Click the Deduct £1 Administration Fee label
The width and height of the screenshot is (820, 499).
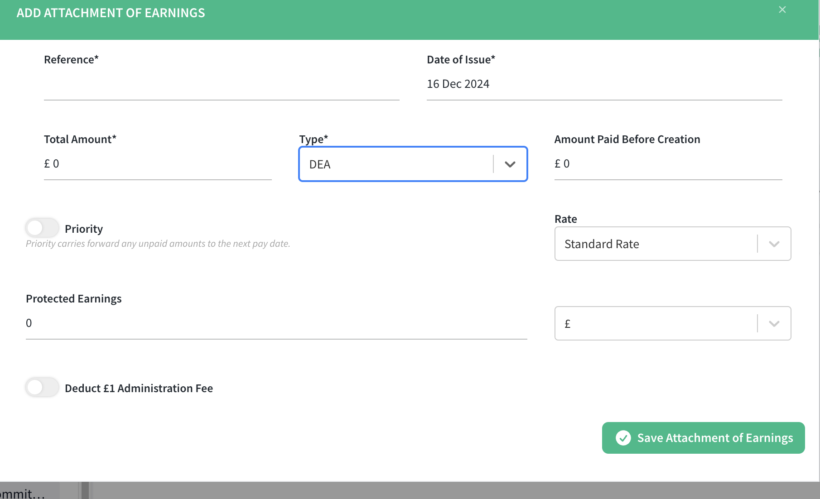(139, 389)
